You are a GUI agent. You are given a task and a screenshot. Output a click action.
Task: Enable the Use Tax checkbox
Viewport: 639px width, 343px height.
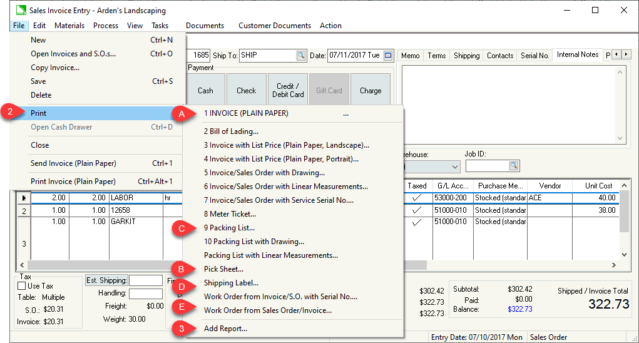pyautogui.click(x=22, y=286)
